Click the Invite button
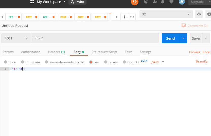The height and width of the screenshot is (136, 211). (x=78, y=2)
